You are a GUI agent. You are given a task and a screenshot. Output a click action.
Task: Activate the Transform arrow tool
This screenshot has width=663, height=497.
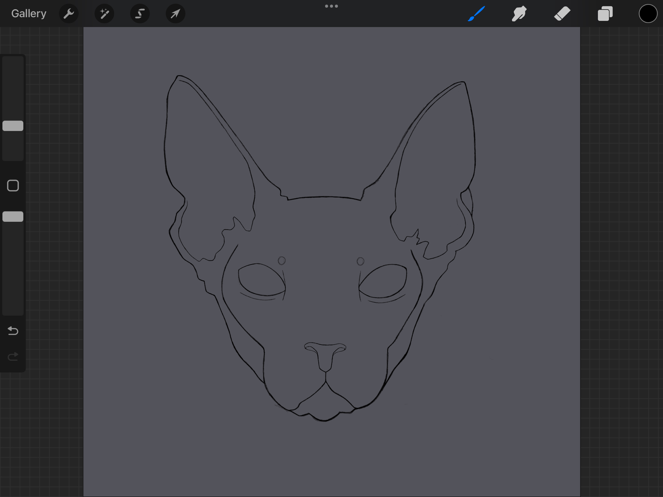point(175,14)
